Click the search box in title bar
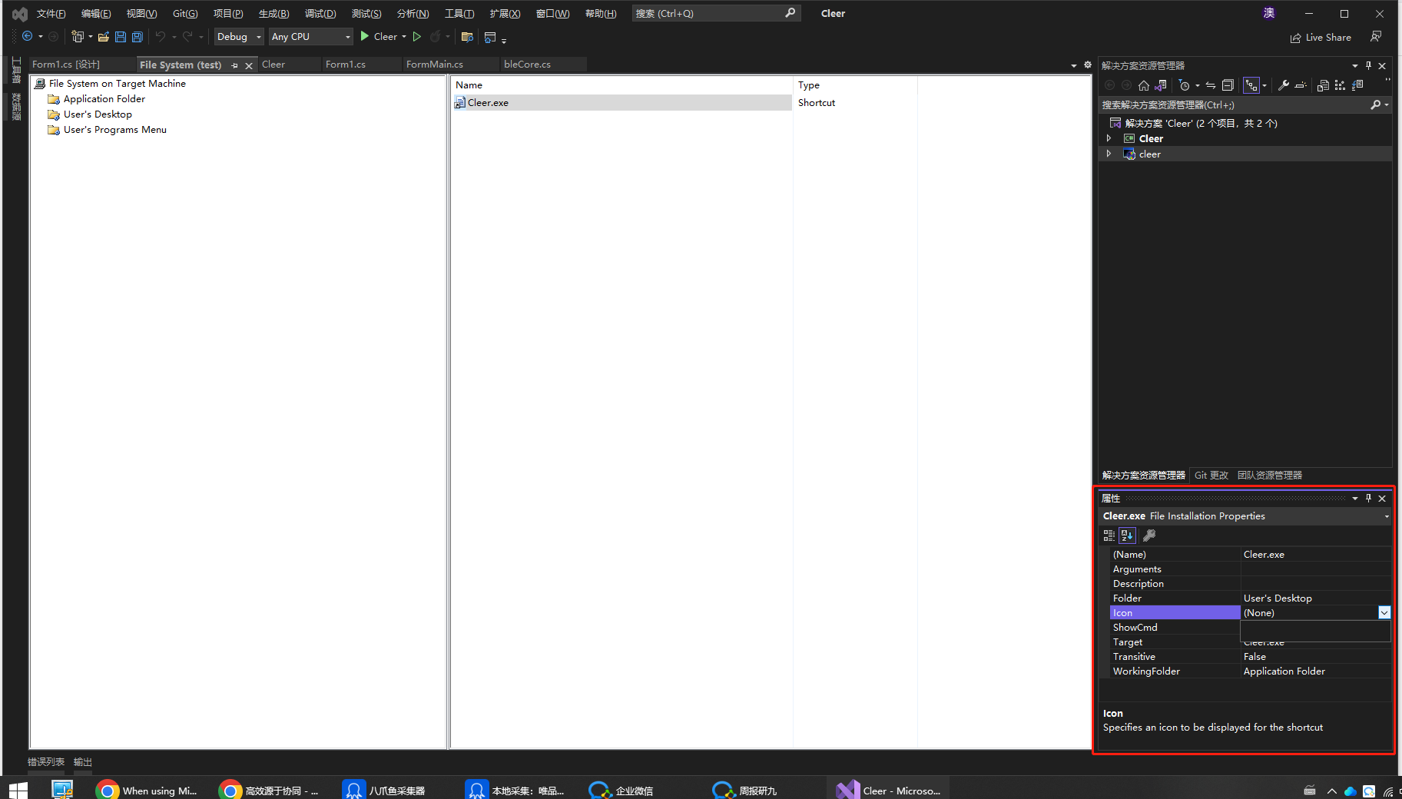The image size is (1402, 799). pos(715,13)
